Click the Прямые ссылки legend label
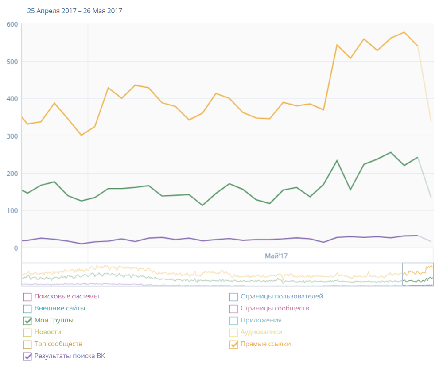The width and height of the screenshot is (443, 372). [265, 344]
